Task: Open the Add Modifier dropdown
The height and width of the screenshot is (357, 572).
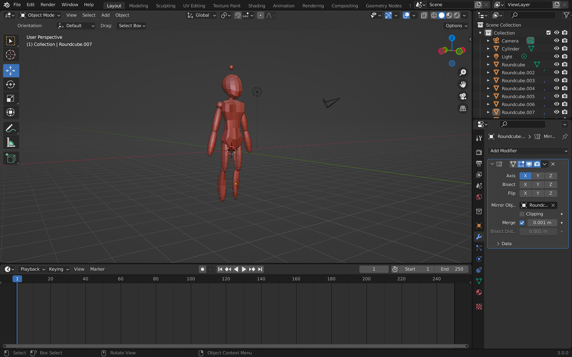Action: pos(528,151)
